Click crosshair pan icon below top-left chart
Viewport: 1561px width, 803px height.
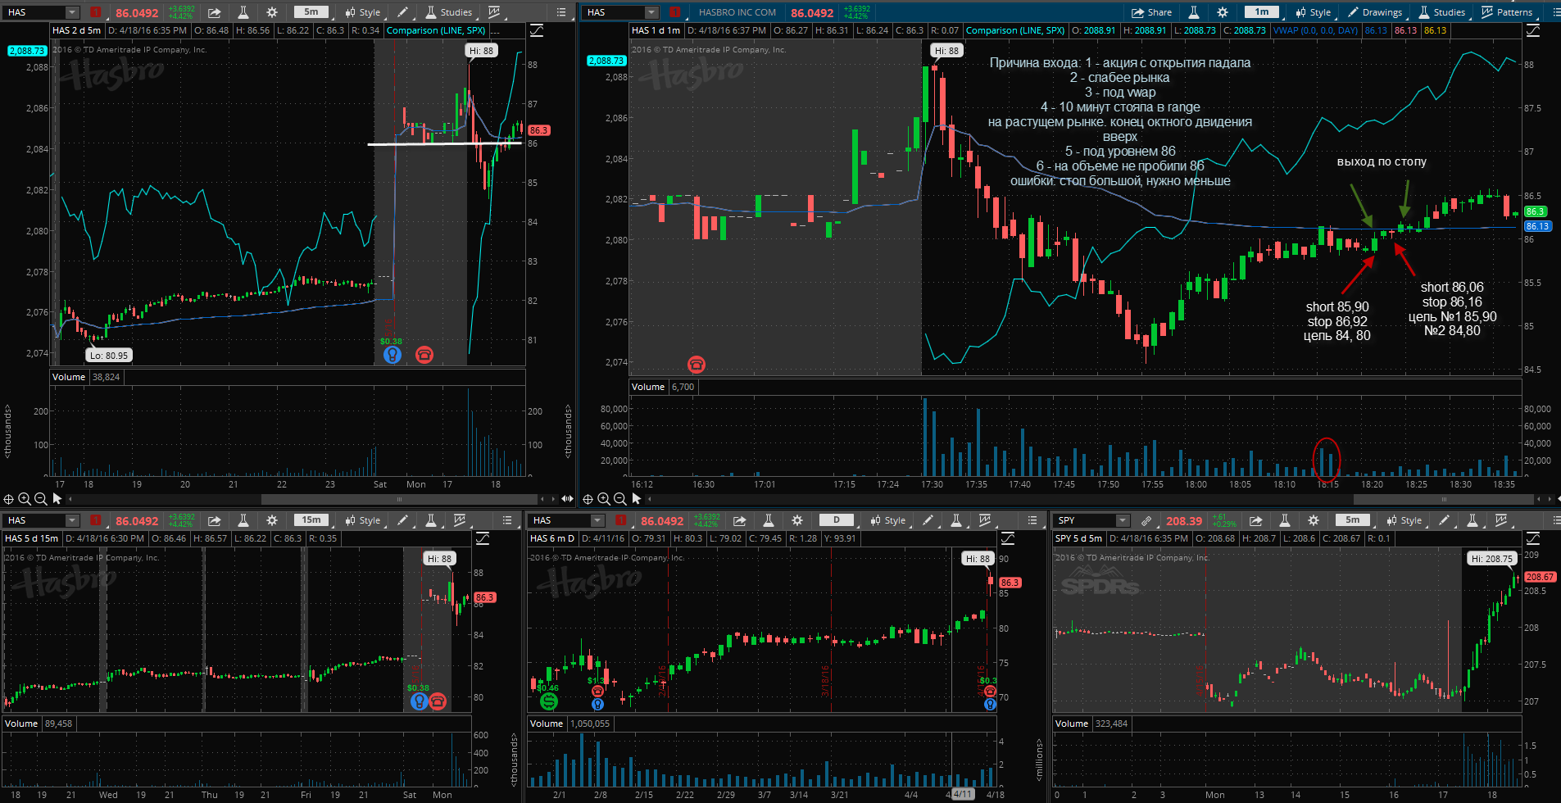click(x=9, y=498)
